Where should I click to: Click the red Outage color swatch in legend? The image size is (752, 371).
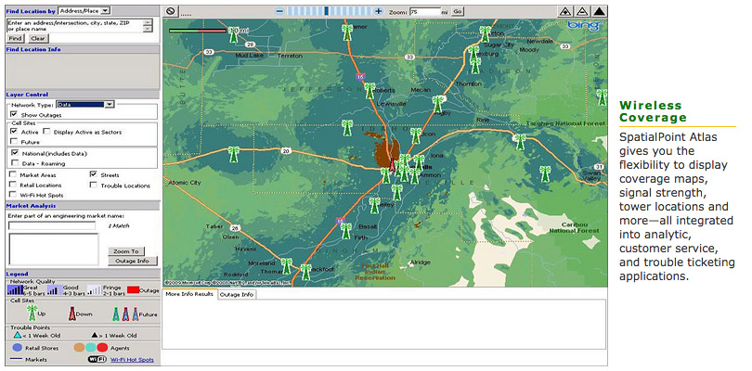click(134, 290)
